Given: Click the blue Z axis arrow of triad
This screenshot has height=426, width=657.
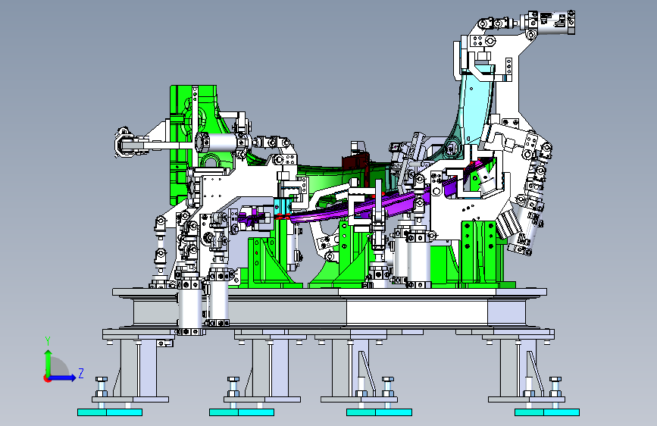Looking at the screenshot, I should pyautogui.click(x=64, y=377).
